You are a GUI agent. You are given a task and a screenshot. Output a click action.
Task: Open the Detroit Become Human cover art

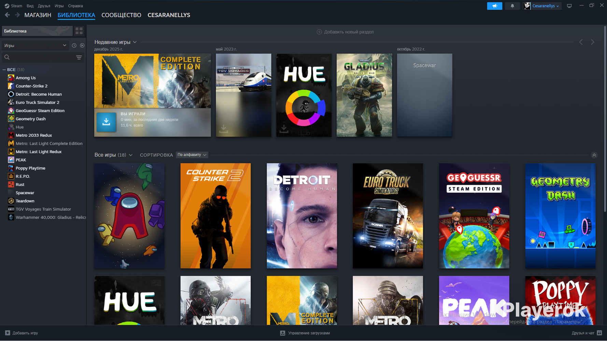tap(302, 216)
